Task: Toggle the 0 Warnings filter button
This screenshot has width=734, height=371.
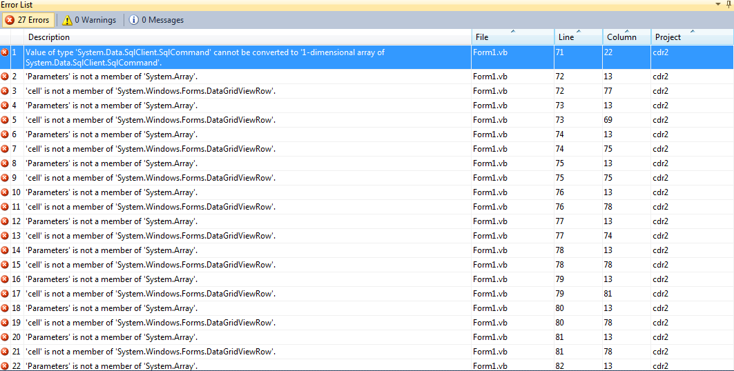Action: pyautogui.click(x=89, y=20)
